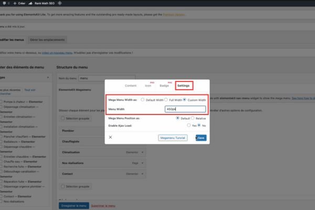
Task: Expand the Nos réalisations menu item arrow
Action: pyautogui.click(x=143, y=162)
